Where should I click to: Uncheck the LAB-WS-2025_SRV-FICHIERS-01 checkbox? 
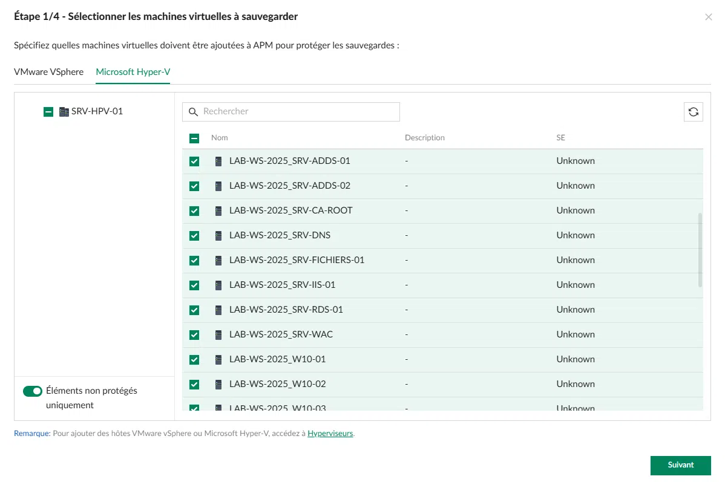[x=194, y=261]
